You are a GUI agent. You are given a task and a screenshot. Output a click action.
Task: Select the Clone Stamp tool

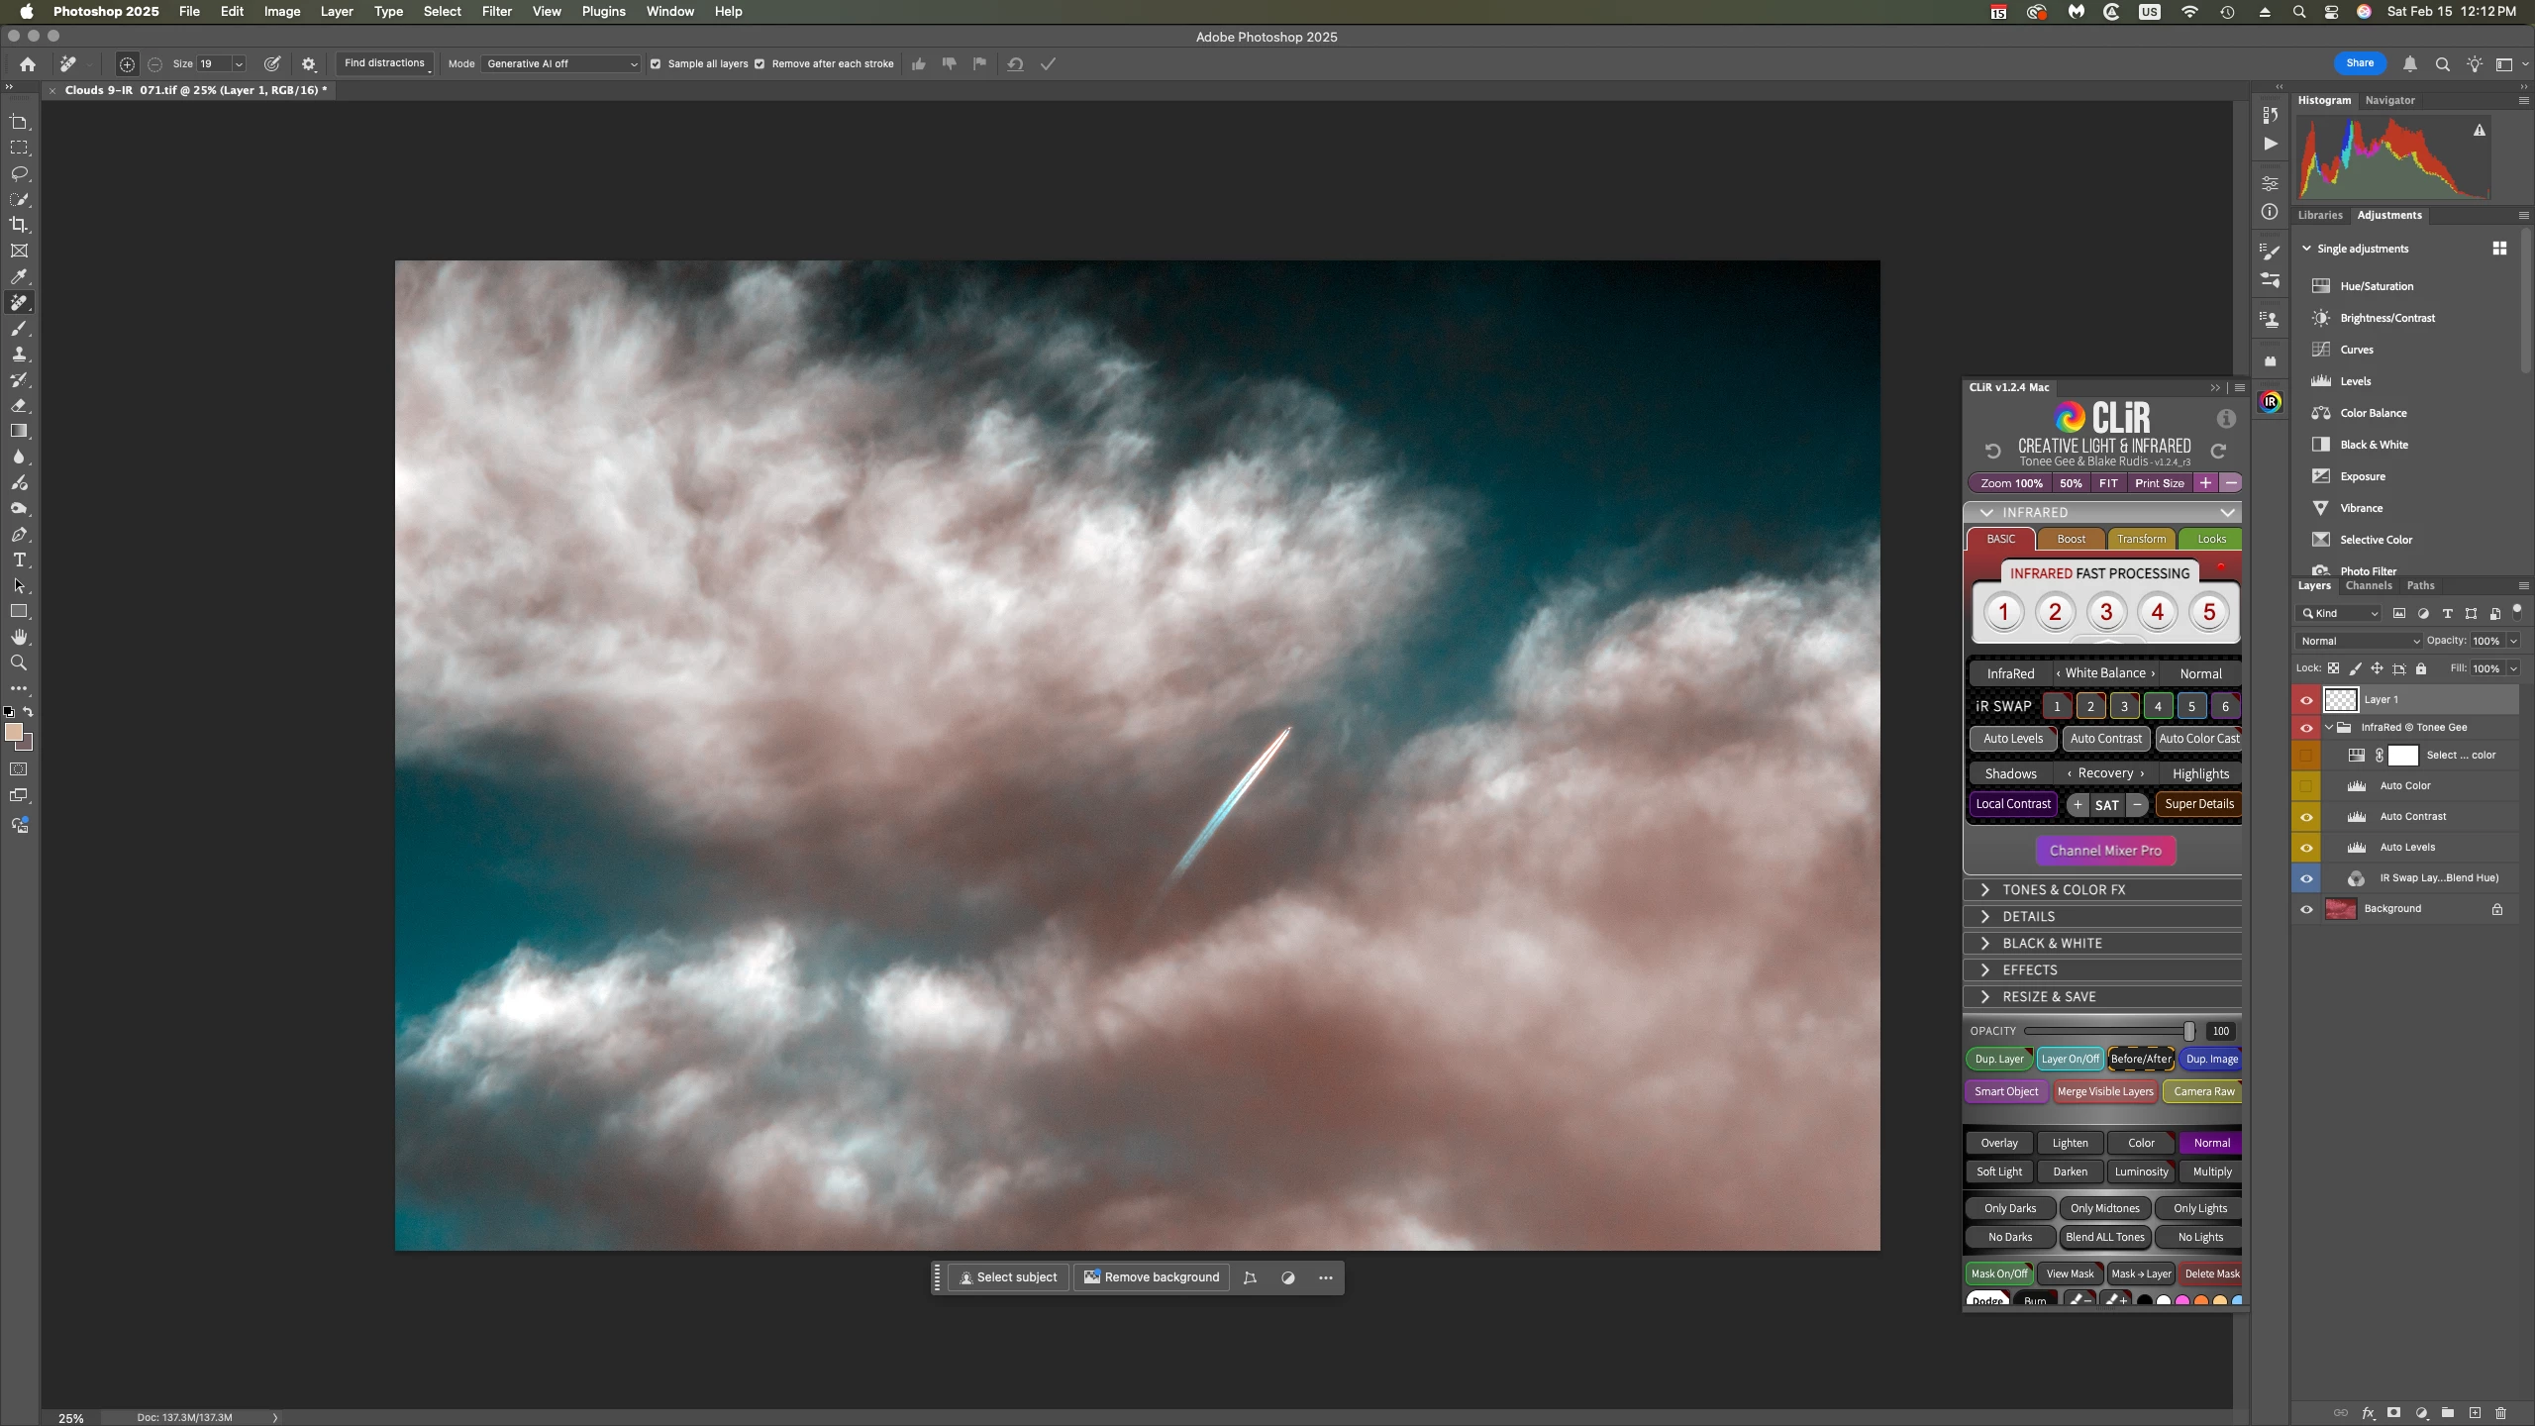point(19,354)
